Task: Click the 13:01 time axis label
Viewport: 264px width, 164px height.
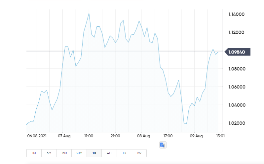Action: click(x=220, y=136)
